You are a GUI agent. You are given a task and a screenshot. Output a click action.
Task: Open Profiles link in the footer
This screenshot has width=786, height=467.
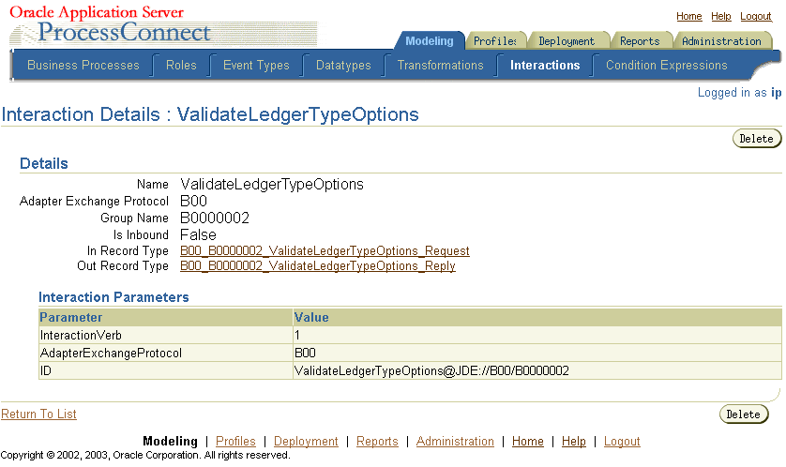point(235,442)
